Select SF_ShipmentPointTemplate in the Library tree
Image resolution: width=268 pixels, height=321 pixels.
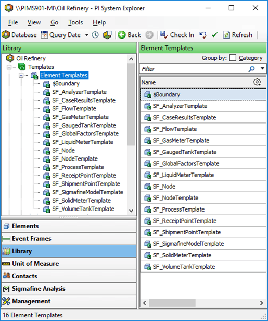(86, 184)
